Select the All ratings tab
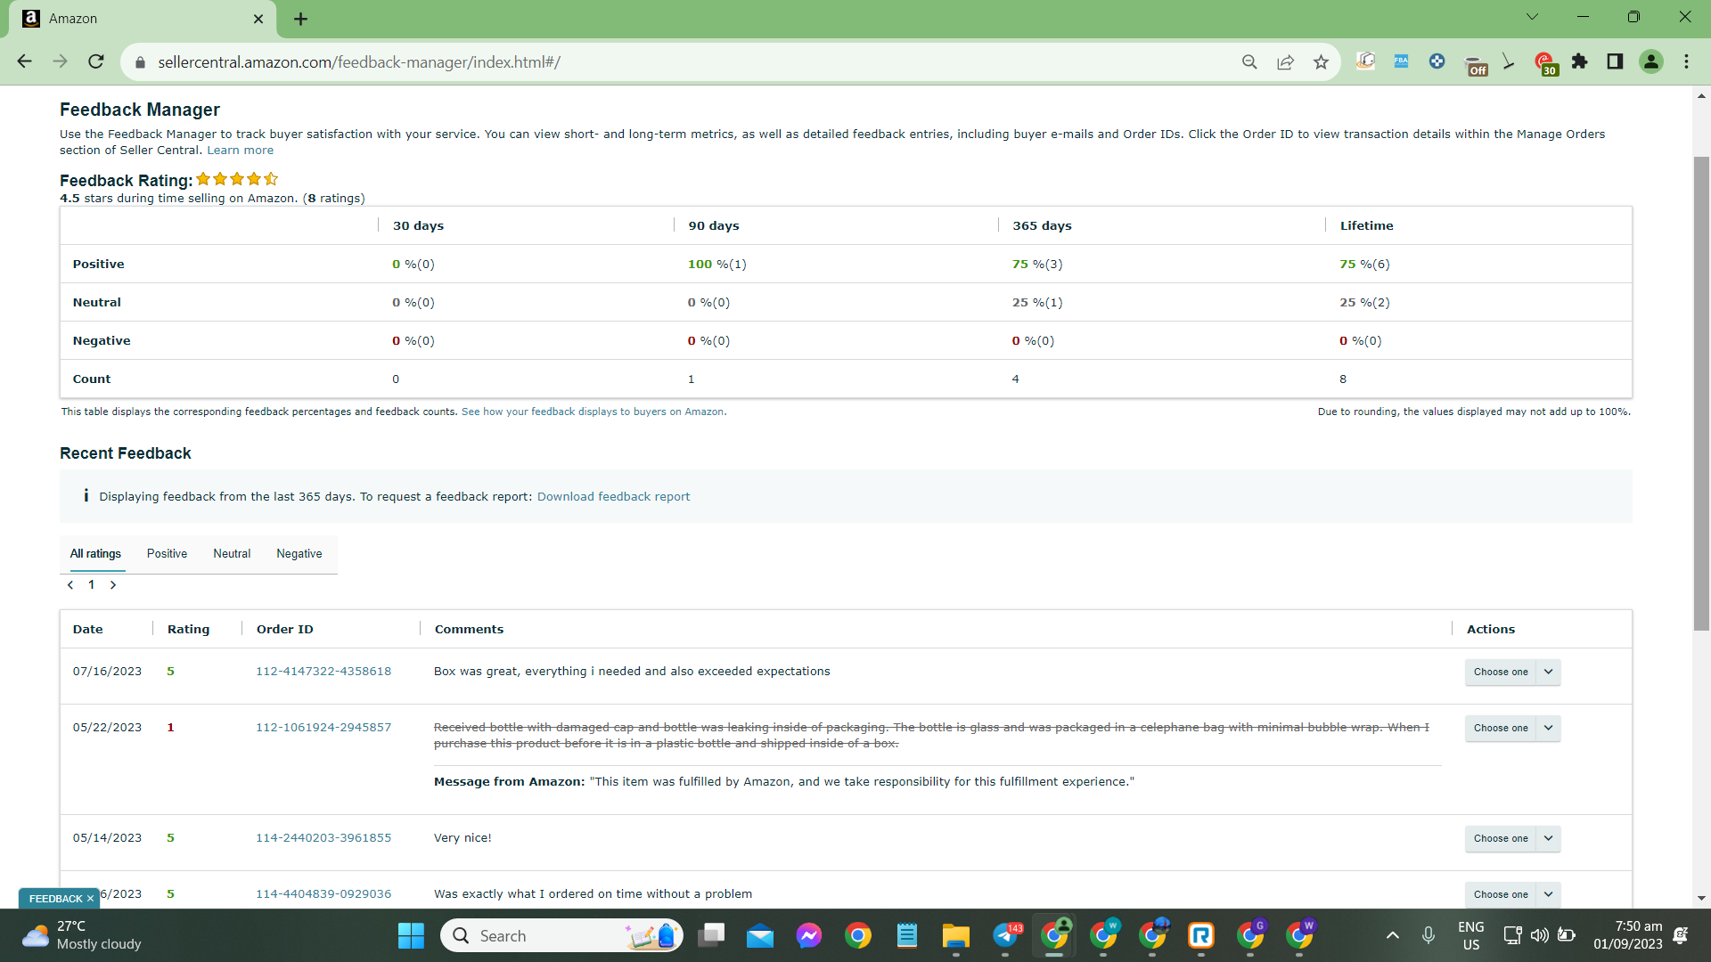The width and height of the screenshot is (1711, 962). click(x=95, y=554)
